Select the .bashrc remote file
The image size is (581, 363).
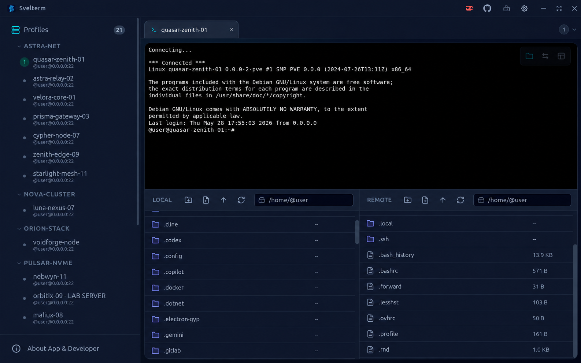466,271
